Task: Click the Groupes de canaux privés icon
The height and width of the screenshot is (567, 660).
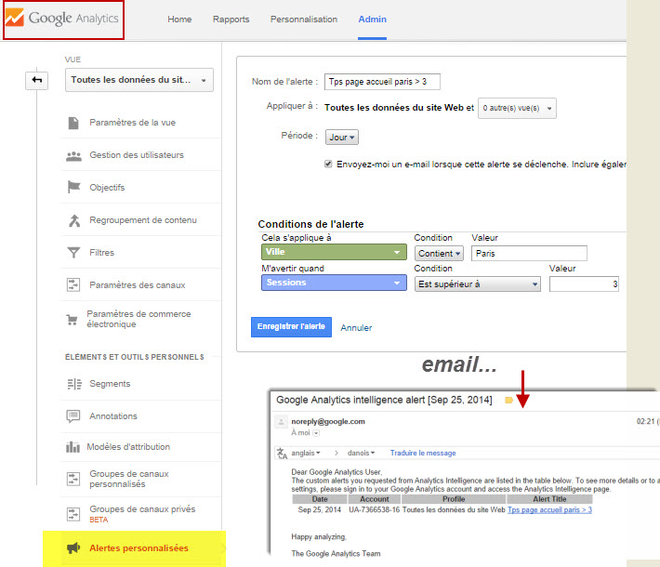Action: [73, 514]
